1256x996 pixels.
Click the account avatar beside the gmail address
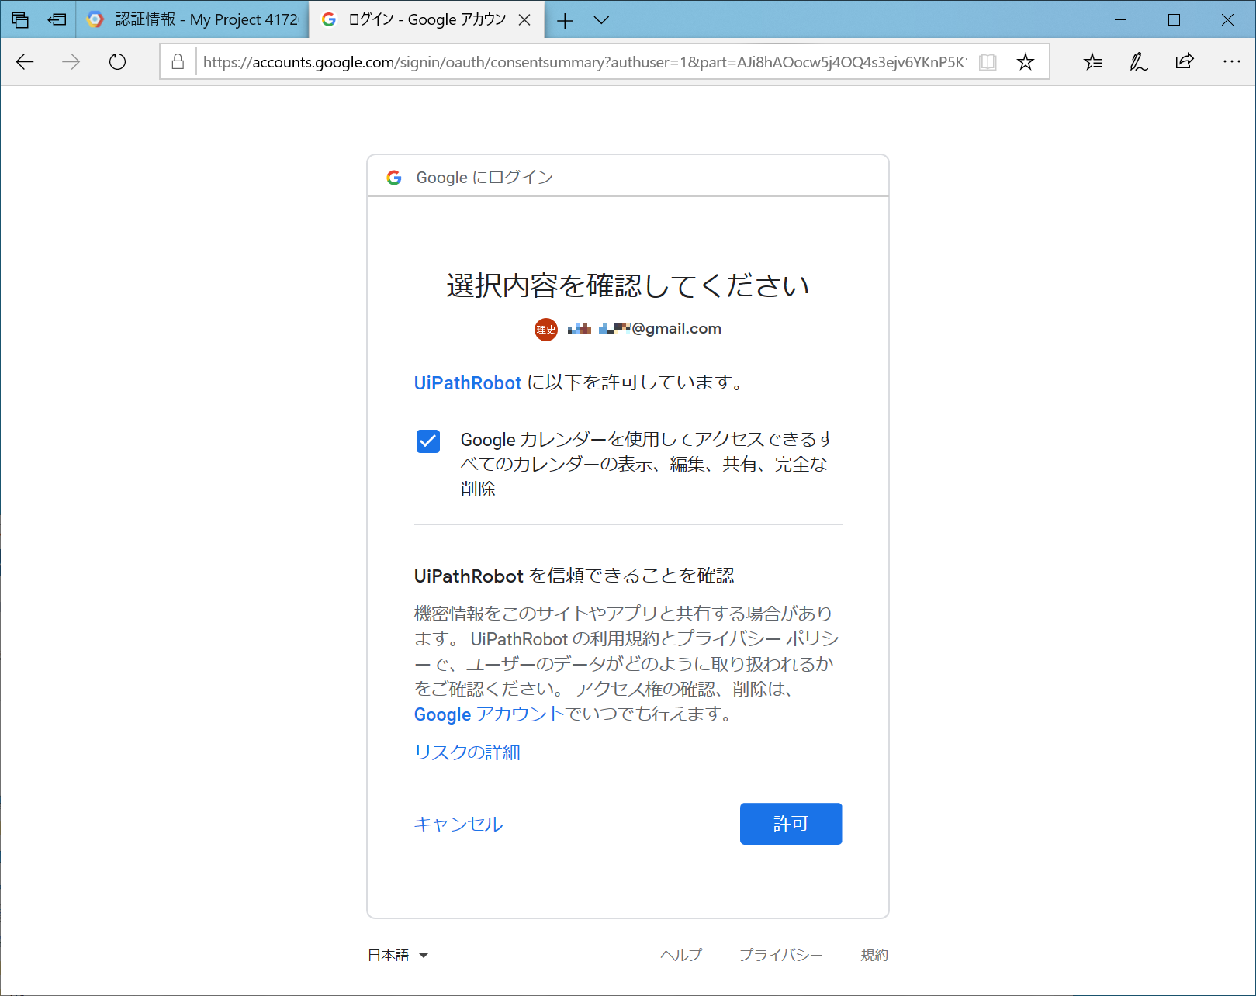click(546, 330)
